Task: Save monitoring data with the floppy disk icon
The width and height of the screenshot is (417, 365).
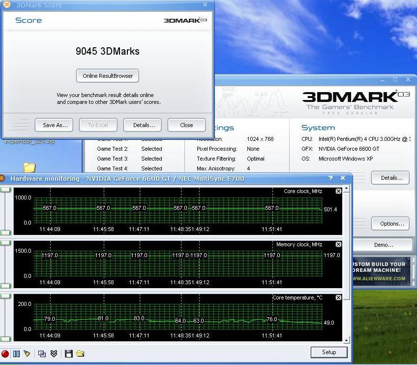Action: pyautogui.click(x=69, y=354)
